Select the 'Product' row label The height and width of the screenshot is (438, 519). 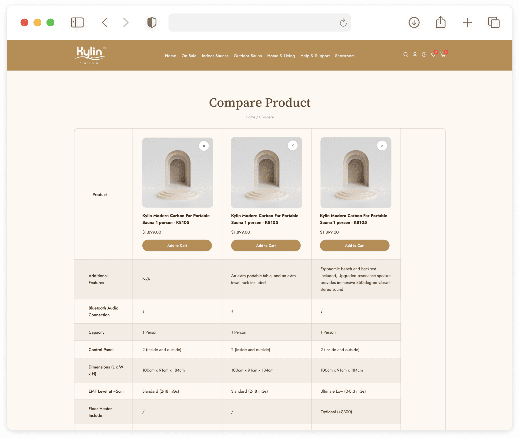pyautogui.click(x=100, y=194)
